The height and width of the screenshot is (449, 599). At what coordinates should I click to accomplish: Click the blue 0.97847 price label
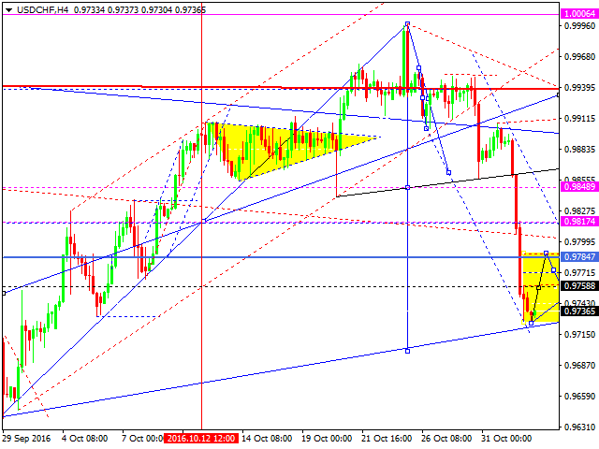click(x=578, y=256)
